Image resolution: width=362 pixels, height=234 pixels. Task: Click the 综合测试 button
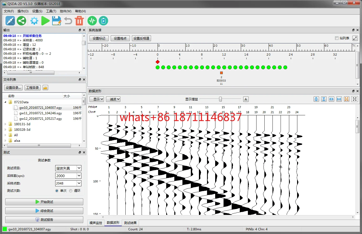(44, 211)
